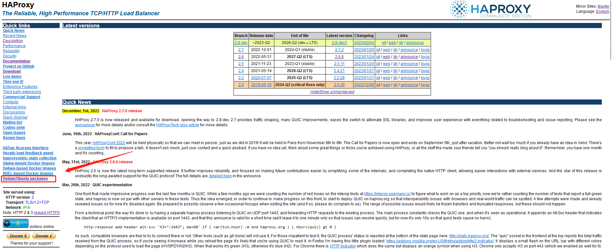Donate in euros button

44,236
